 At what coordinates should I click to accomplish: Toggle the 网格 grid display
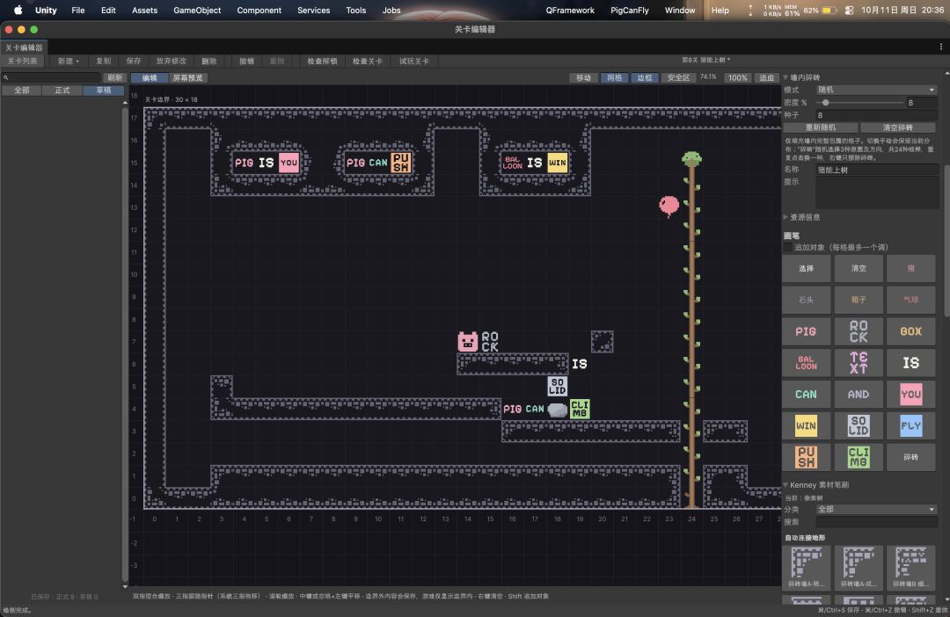(614, 77)
